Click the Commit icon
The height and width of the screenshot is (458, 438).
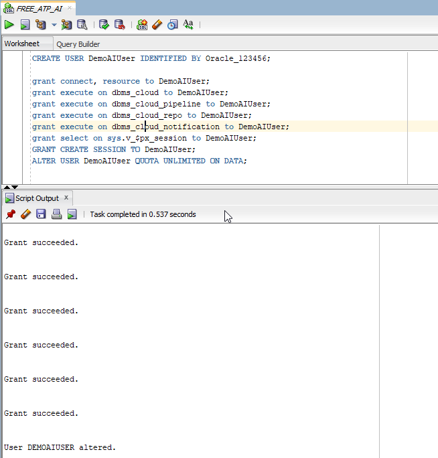pos(104,25)
